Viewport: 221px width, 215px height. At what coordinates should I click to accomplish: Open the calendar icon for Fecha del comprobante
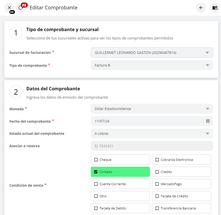[x=208, y=121]
